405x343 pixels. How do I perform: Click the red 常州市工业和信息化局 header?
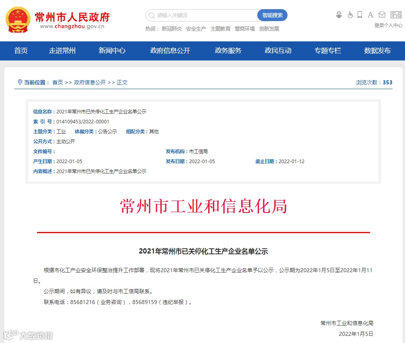(x=203, y=207)
